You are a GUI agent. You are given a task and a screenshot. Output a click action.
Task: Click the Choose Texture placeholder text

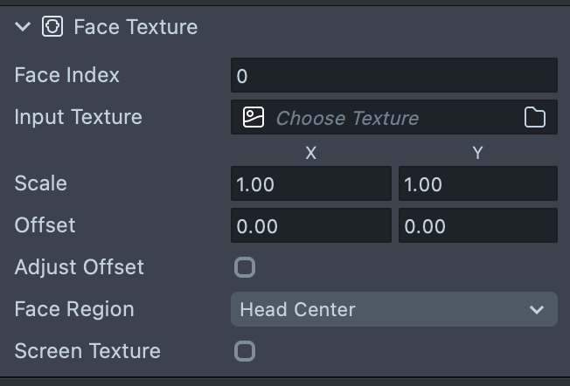coord(347,118)
